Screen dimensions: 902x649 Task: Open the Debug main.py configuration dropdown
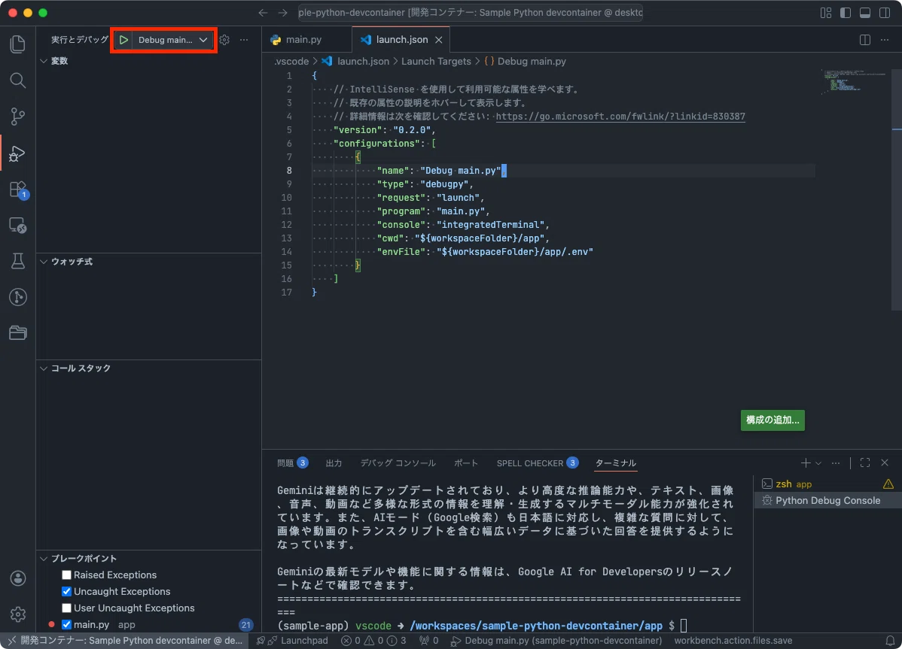coord(172,40)
